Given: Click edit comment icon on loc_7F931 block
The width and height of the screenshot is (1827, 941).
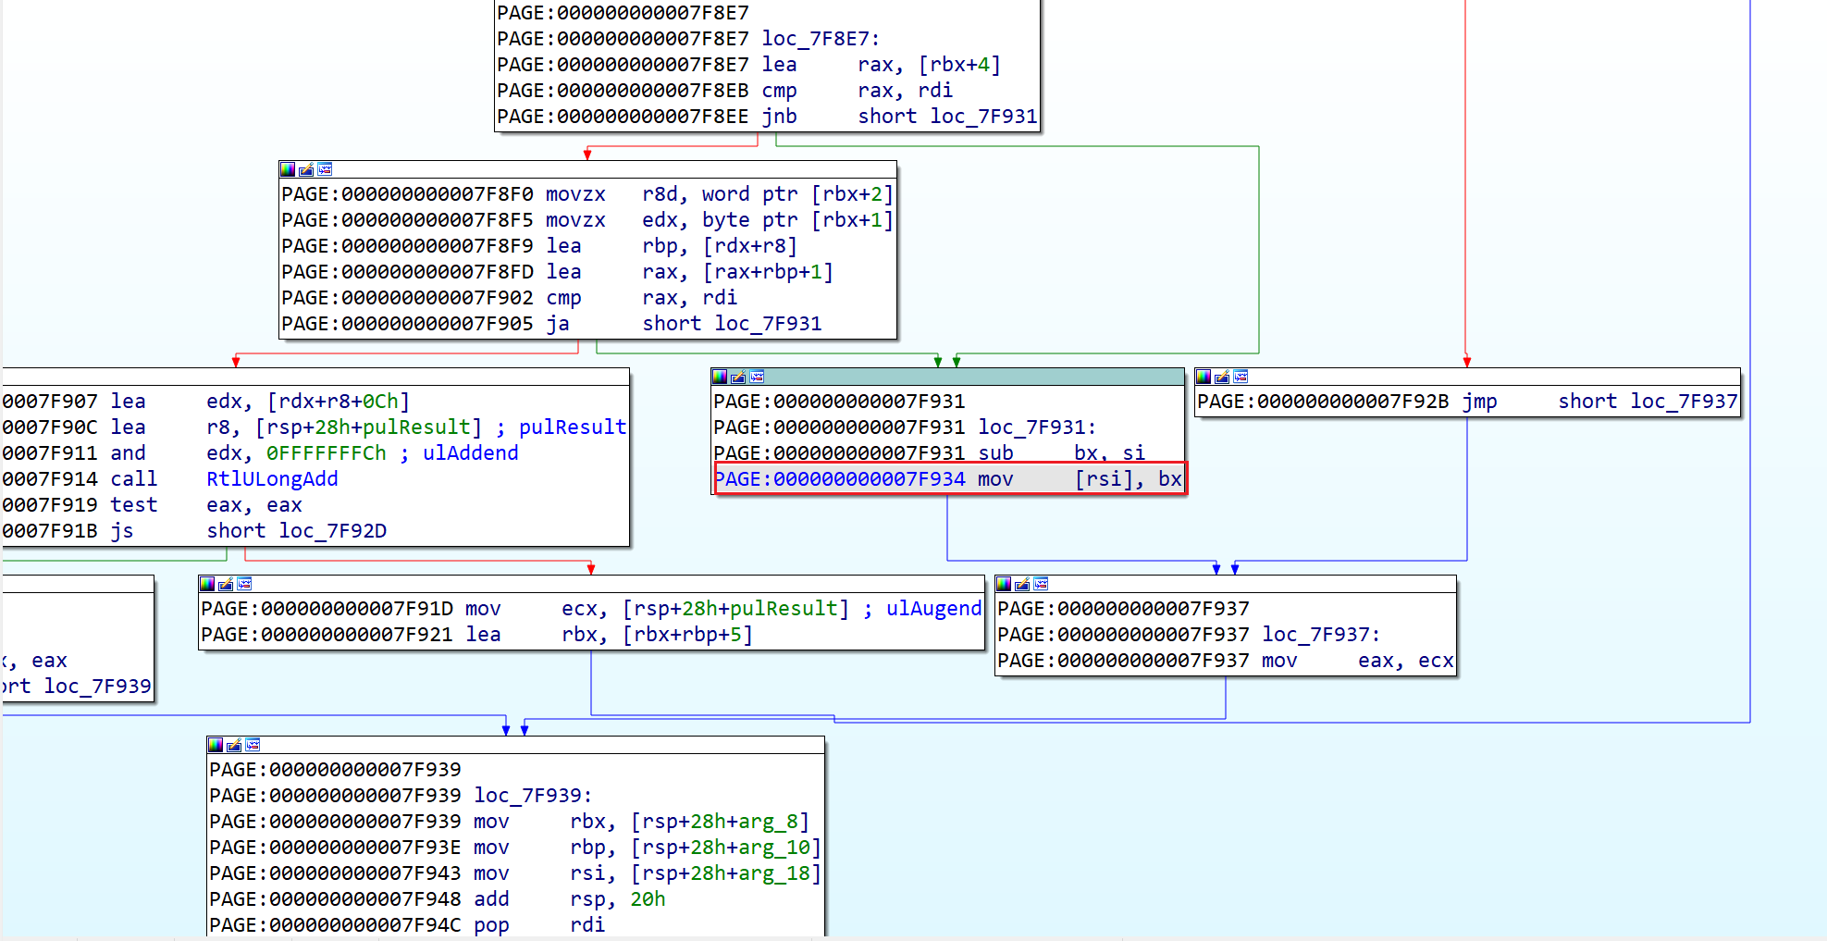Looking at the screenshot, I should point(738,377).
